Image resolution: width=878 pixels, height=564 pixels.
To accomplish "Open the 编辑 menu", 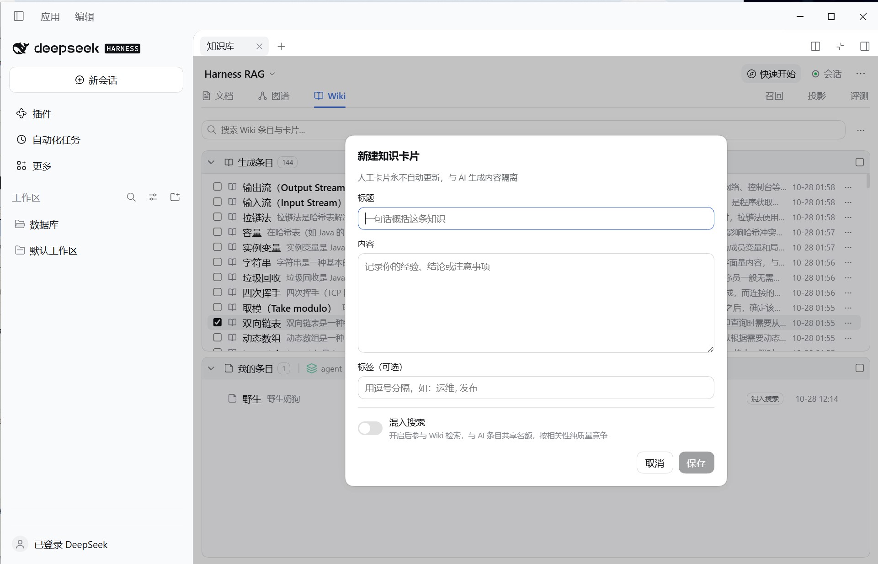I will pos(85,17).
